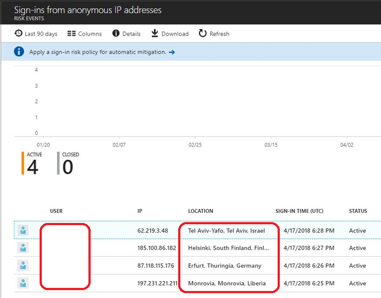Click the Download icon to export risk events

tap(154, 33)
